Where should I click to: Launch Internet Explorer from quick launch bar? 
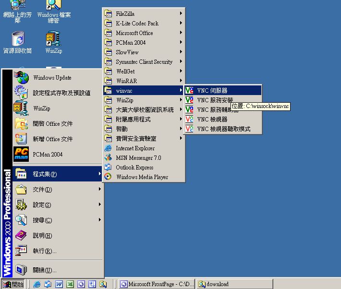point(37,284)
